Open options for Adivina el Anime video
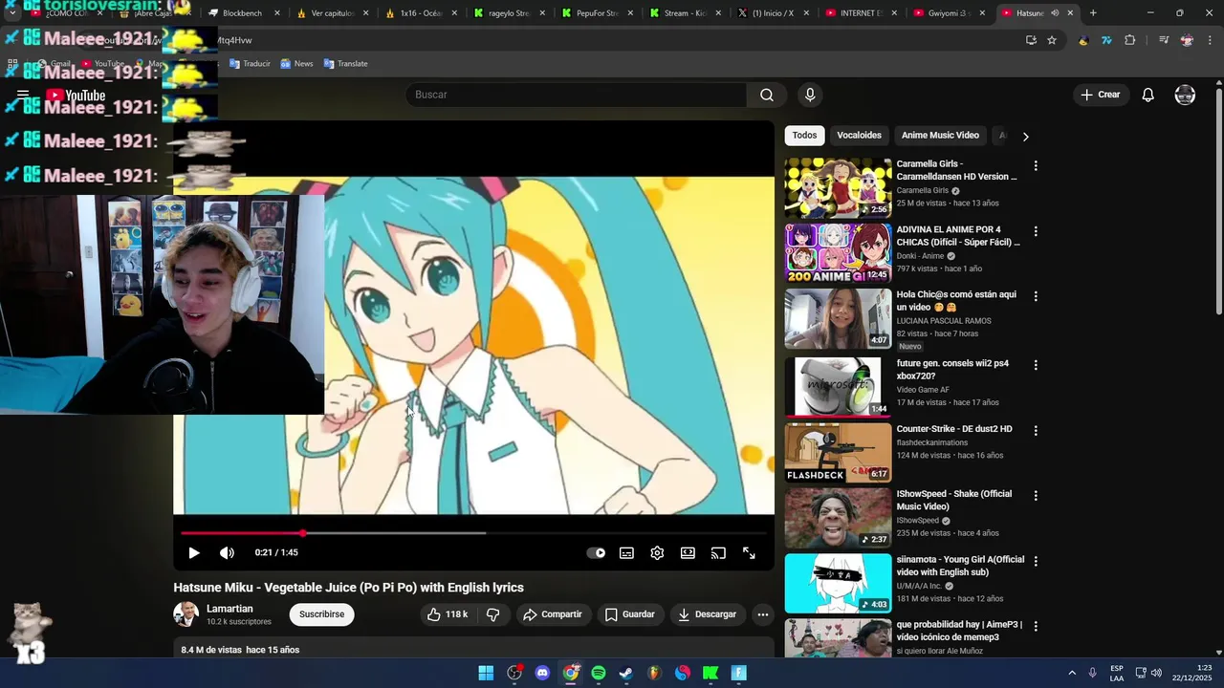 1035,231
